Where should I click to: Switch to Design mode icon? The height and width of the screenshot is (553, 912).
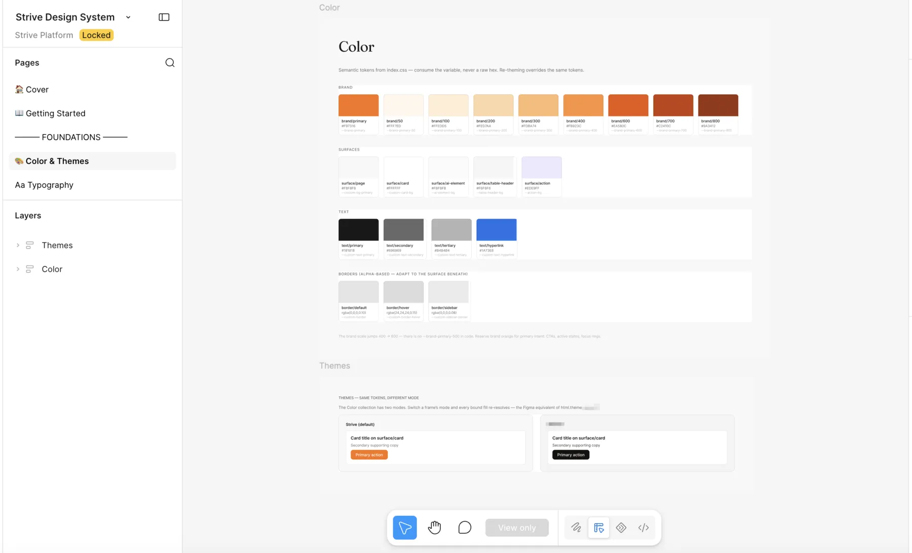click(599, 528)
